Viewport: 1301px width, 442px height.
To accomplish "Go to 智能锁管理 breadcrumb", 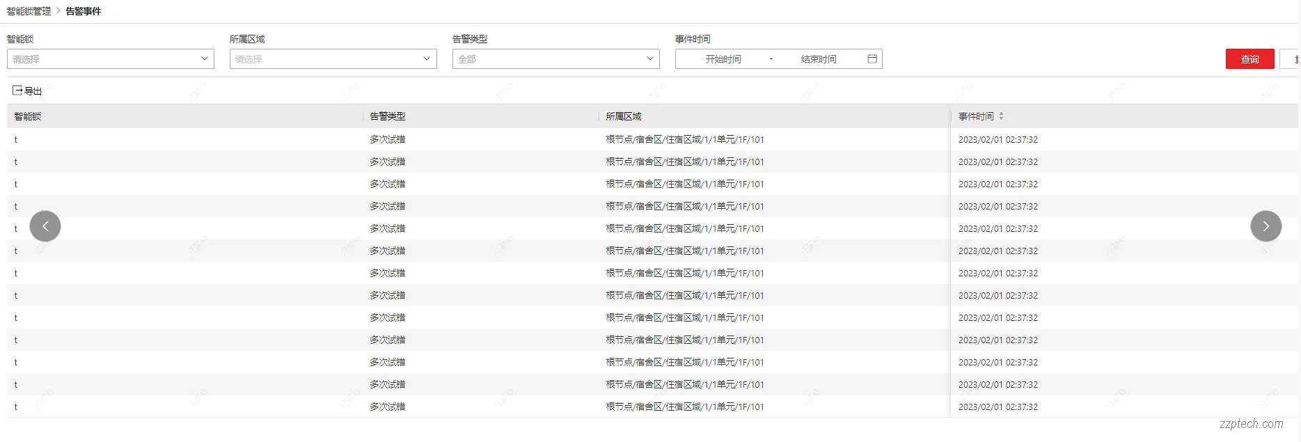I will [29, 11].
